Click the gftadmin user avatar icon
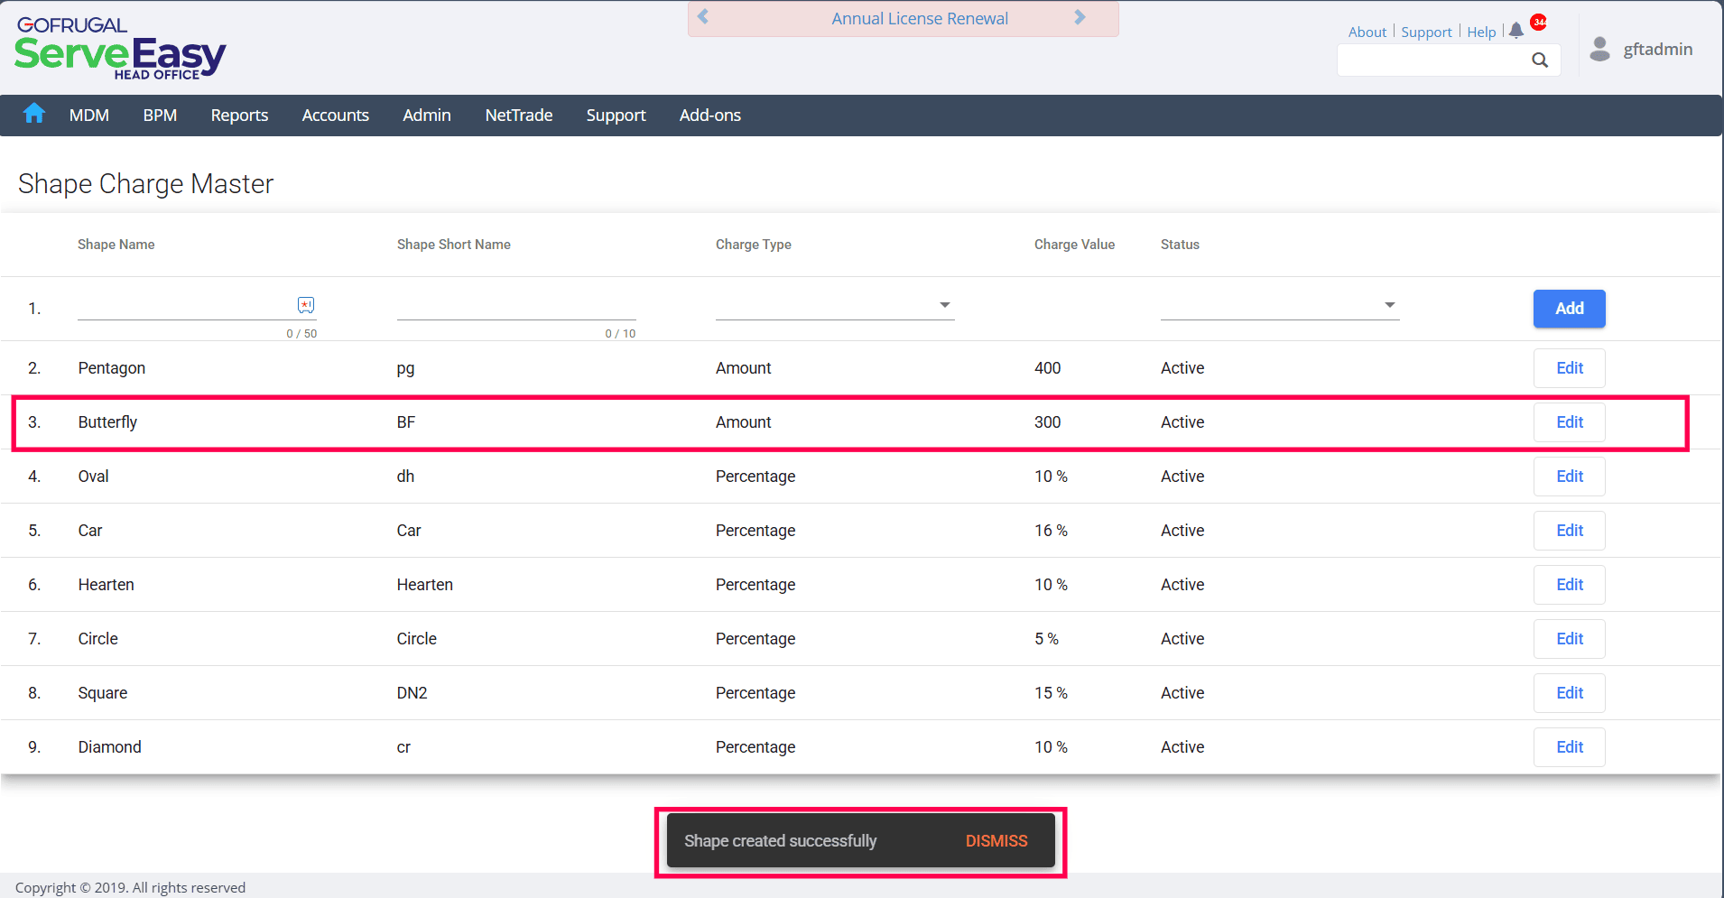Image resolution: width=1724 pixels, height=898 pixels. coord(1599,49)
